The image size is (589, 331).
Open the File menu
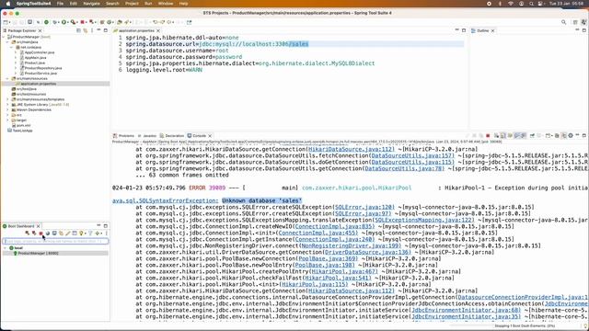click(60, 4)
